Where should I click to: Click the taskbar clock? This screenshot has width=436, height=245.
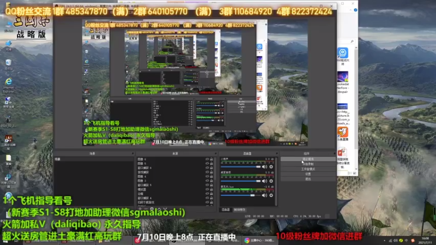click(x=425, y=240)
